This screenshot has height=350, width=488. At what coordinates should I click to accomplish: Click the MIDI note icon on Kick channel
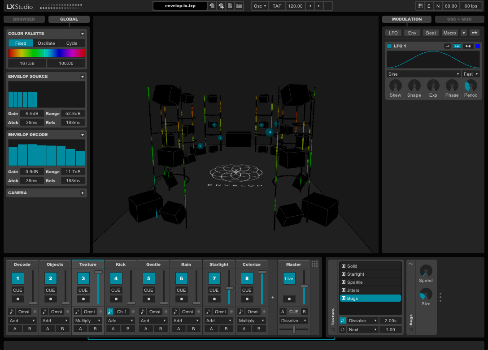pos(110,312)
